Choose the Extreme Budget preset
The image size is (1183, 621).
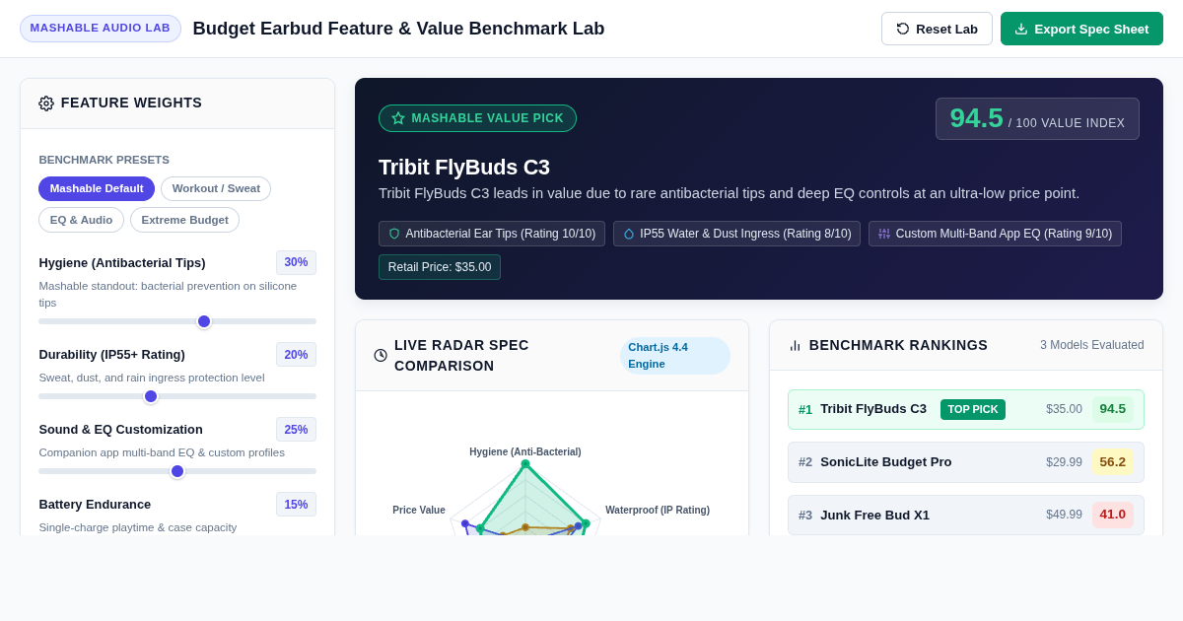(184, 220)
